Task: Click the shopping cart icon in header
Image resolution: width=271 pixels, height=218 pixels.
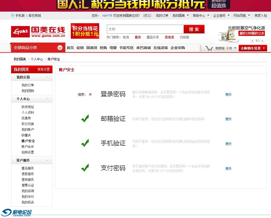Action: click(x=209, y=48)
